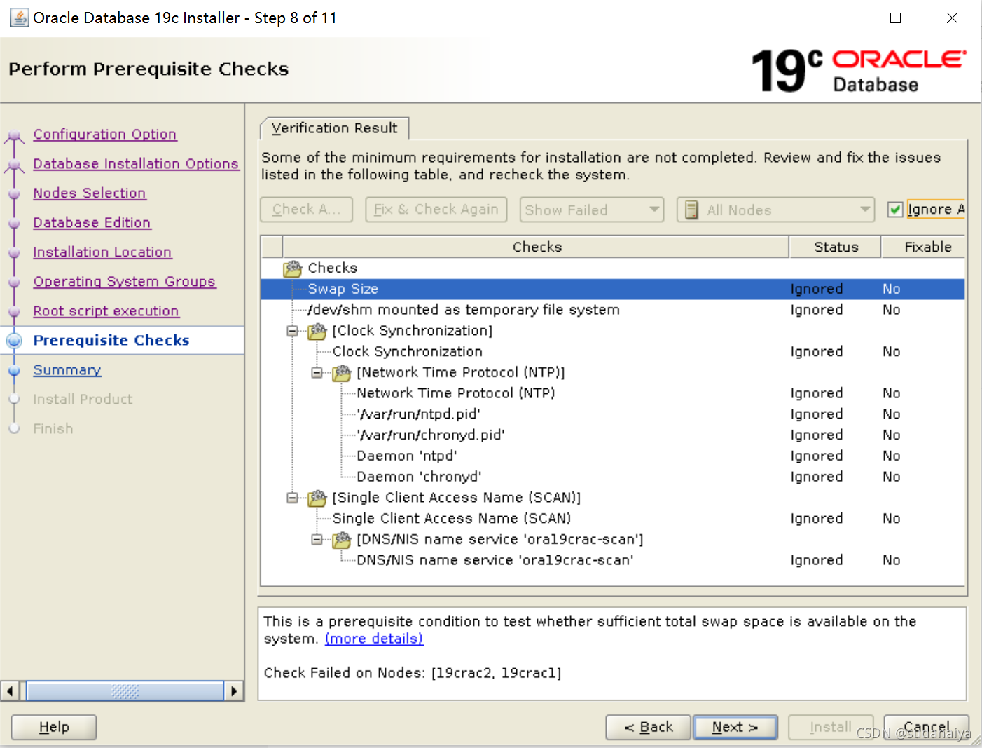This screenshot has width=982, height=748.
Task: Click the Fix & Check Again button
Action: coord(436,210)
